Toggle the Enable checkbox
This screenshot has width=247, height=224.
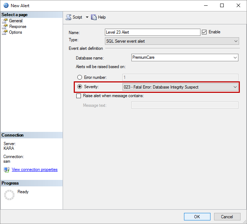pos(204,32)
